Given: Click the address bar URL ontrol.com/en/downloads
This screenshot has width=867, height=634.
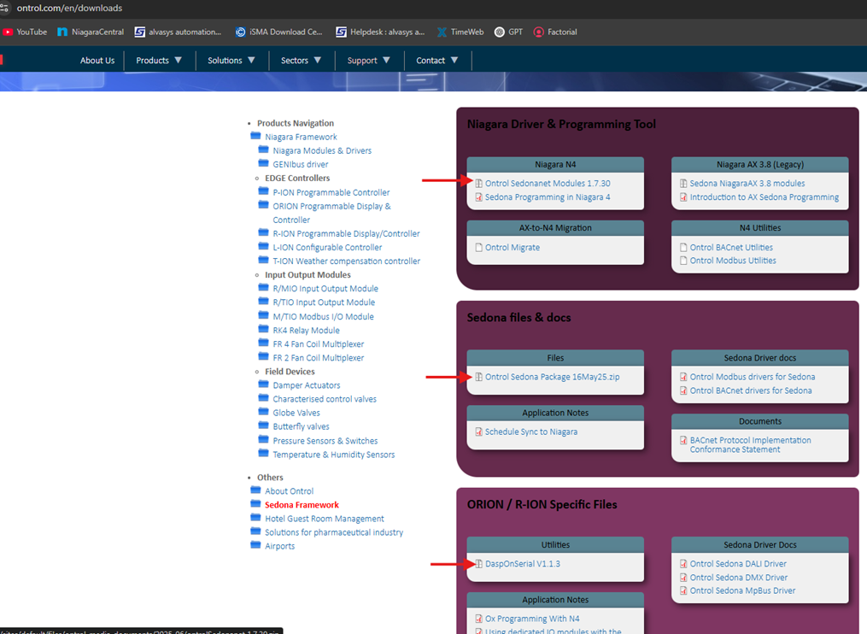Looking at the screenshot, I should point(70,8).
